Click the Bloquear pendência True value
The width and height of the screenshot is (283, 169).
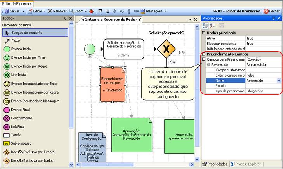(x=264, y=44)
